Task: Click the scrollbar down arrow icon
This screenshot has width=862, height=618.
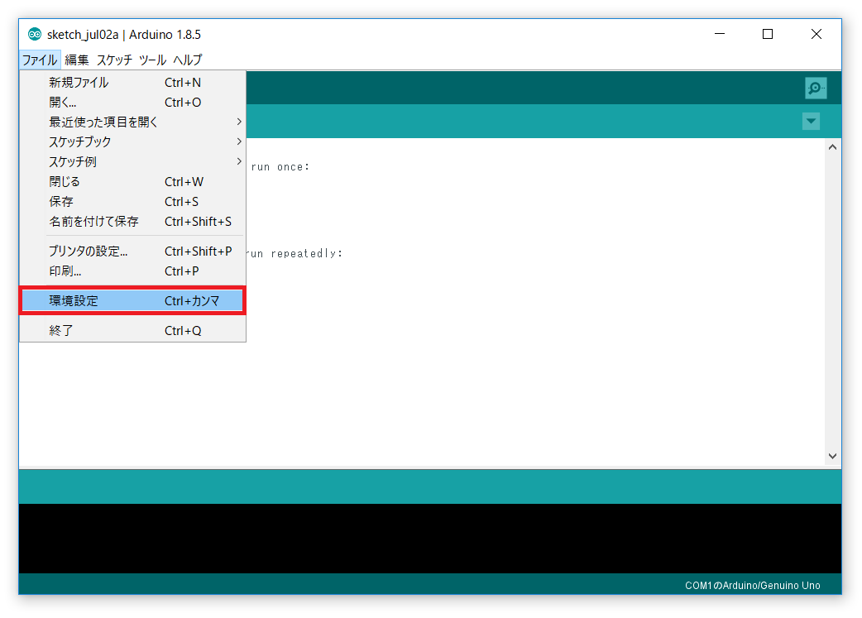Action: point(832,456)
